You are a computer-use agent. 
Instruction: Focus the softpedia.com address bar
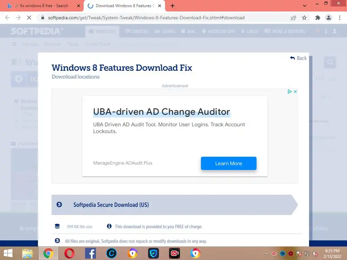click(146, 18)
